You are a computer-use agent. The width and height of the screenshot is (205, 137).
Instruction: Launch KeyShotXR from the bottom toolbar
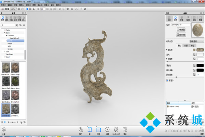[x=116, y=130]
